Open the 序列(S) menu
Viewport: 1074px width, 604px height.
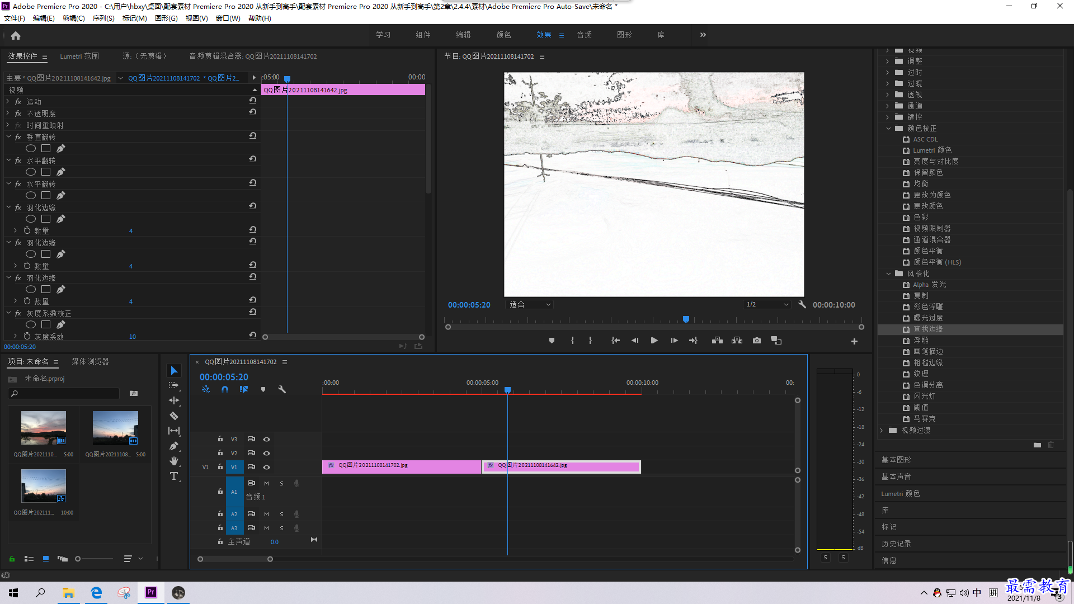coord(103,18)
